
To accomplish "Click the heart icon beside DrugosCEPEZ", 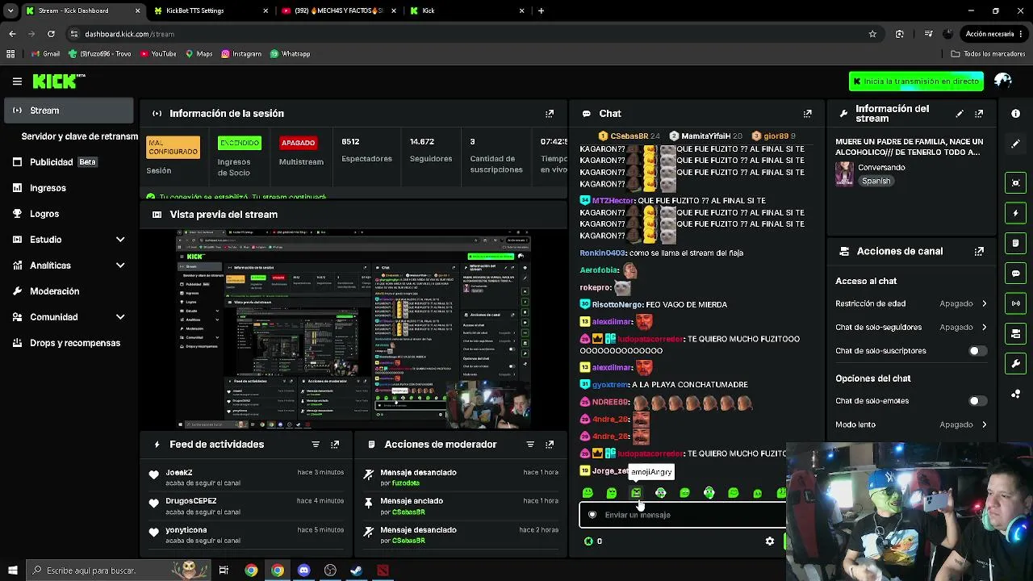I will point(154,504).
